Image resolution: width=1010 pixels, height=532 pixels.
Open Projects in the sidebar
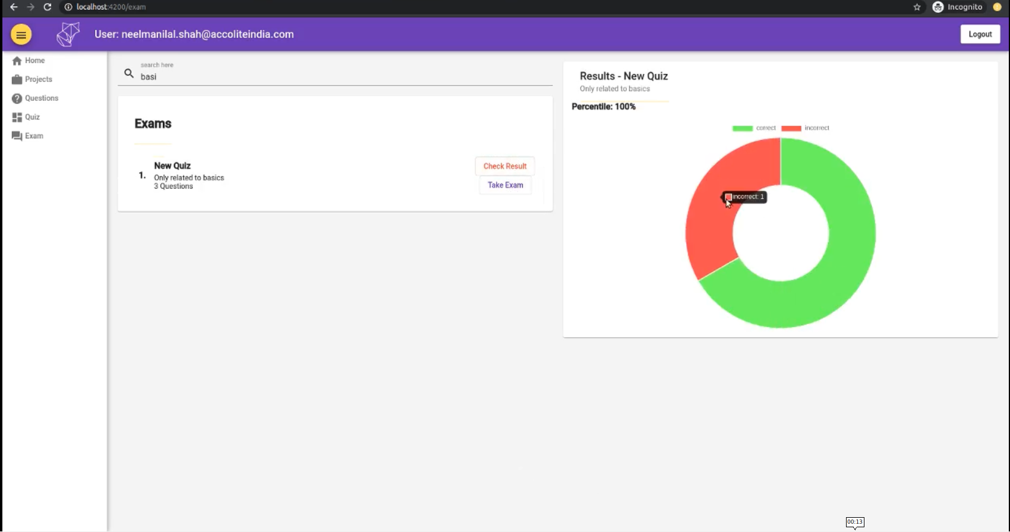click(x=39, y=80)
